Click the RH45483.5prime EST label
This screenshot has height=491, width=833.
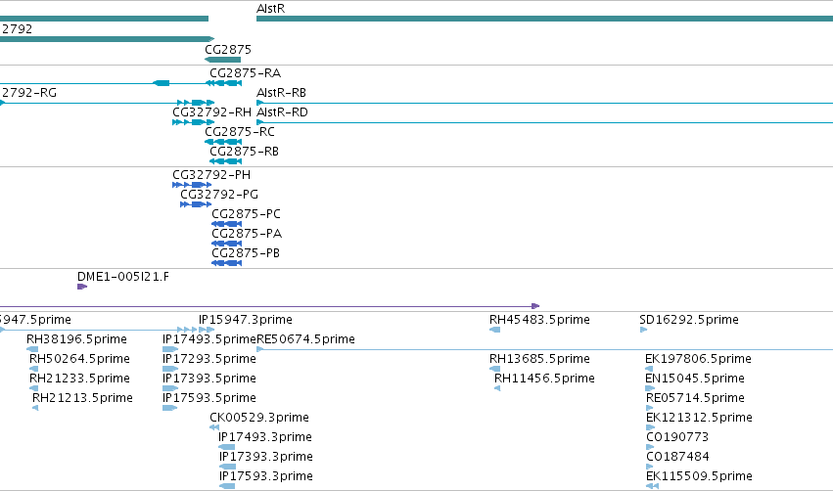point(539,320)
